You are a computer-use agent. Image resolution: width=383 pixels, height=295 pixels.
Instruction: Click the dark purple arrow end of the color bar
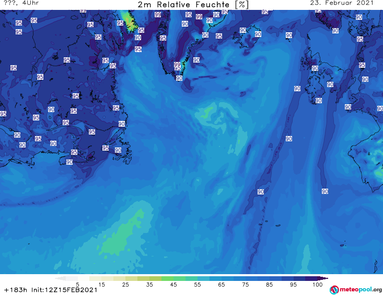tap(323, 278)
